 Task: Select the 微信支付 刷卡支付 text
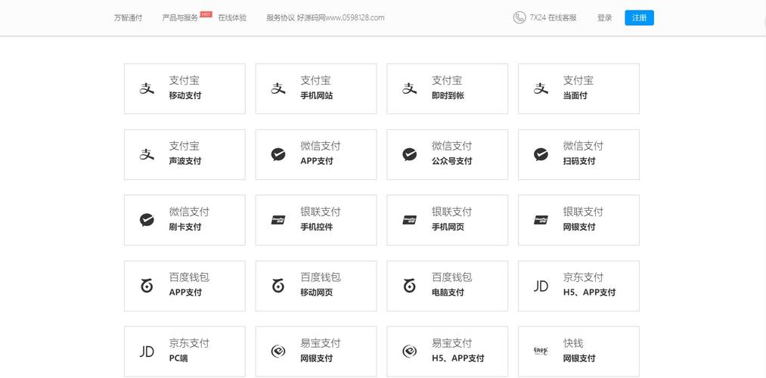coord(189,219)
